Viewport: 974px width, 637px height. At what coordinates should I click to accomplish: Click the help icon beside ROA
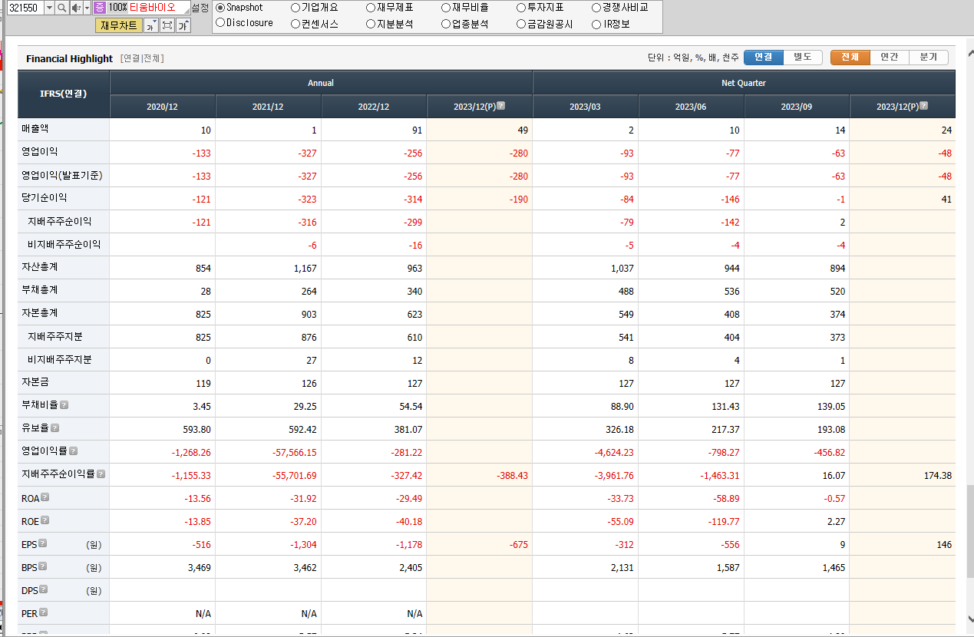point(45,497)
